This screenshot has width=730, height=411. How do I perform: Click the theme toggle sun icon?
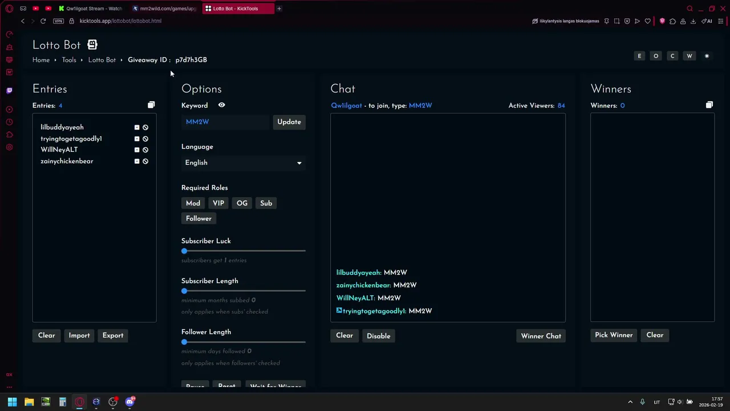[x=707, y=56]
